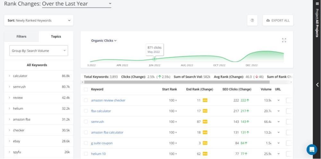Select the g suite coupon row checkbox

coord(86,143)
